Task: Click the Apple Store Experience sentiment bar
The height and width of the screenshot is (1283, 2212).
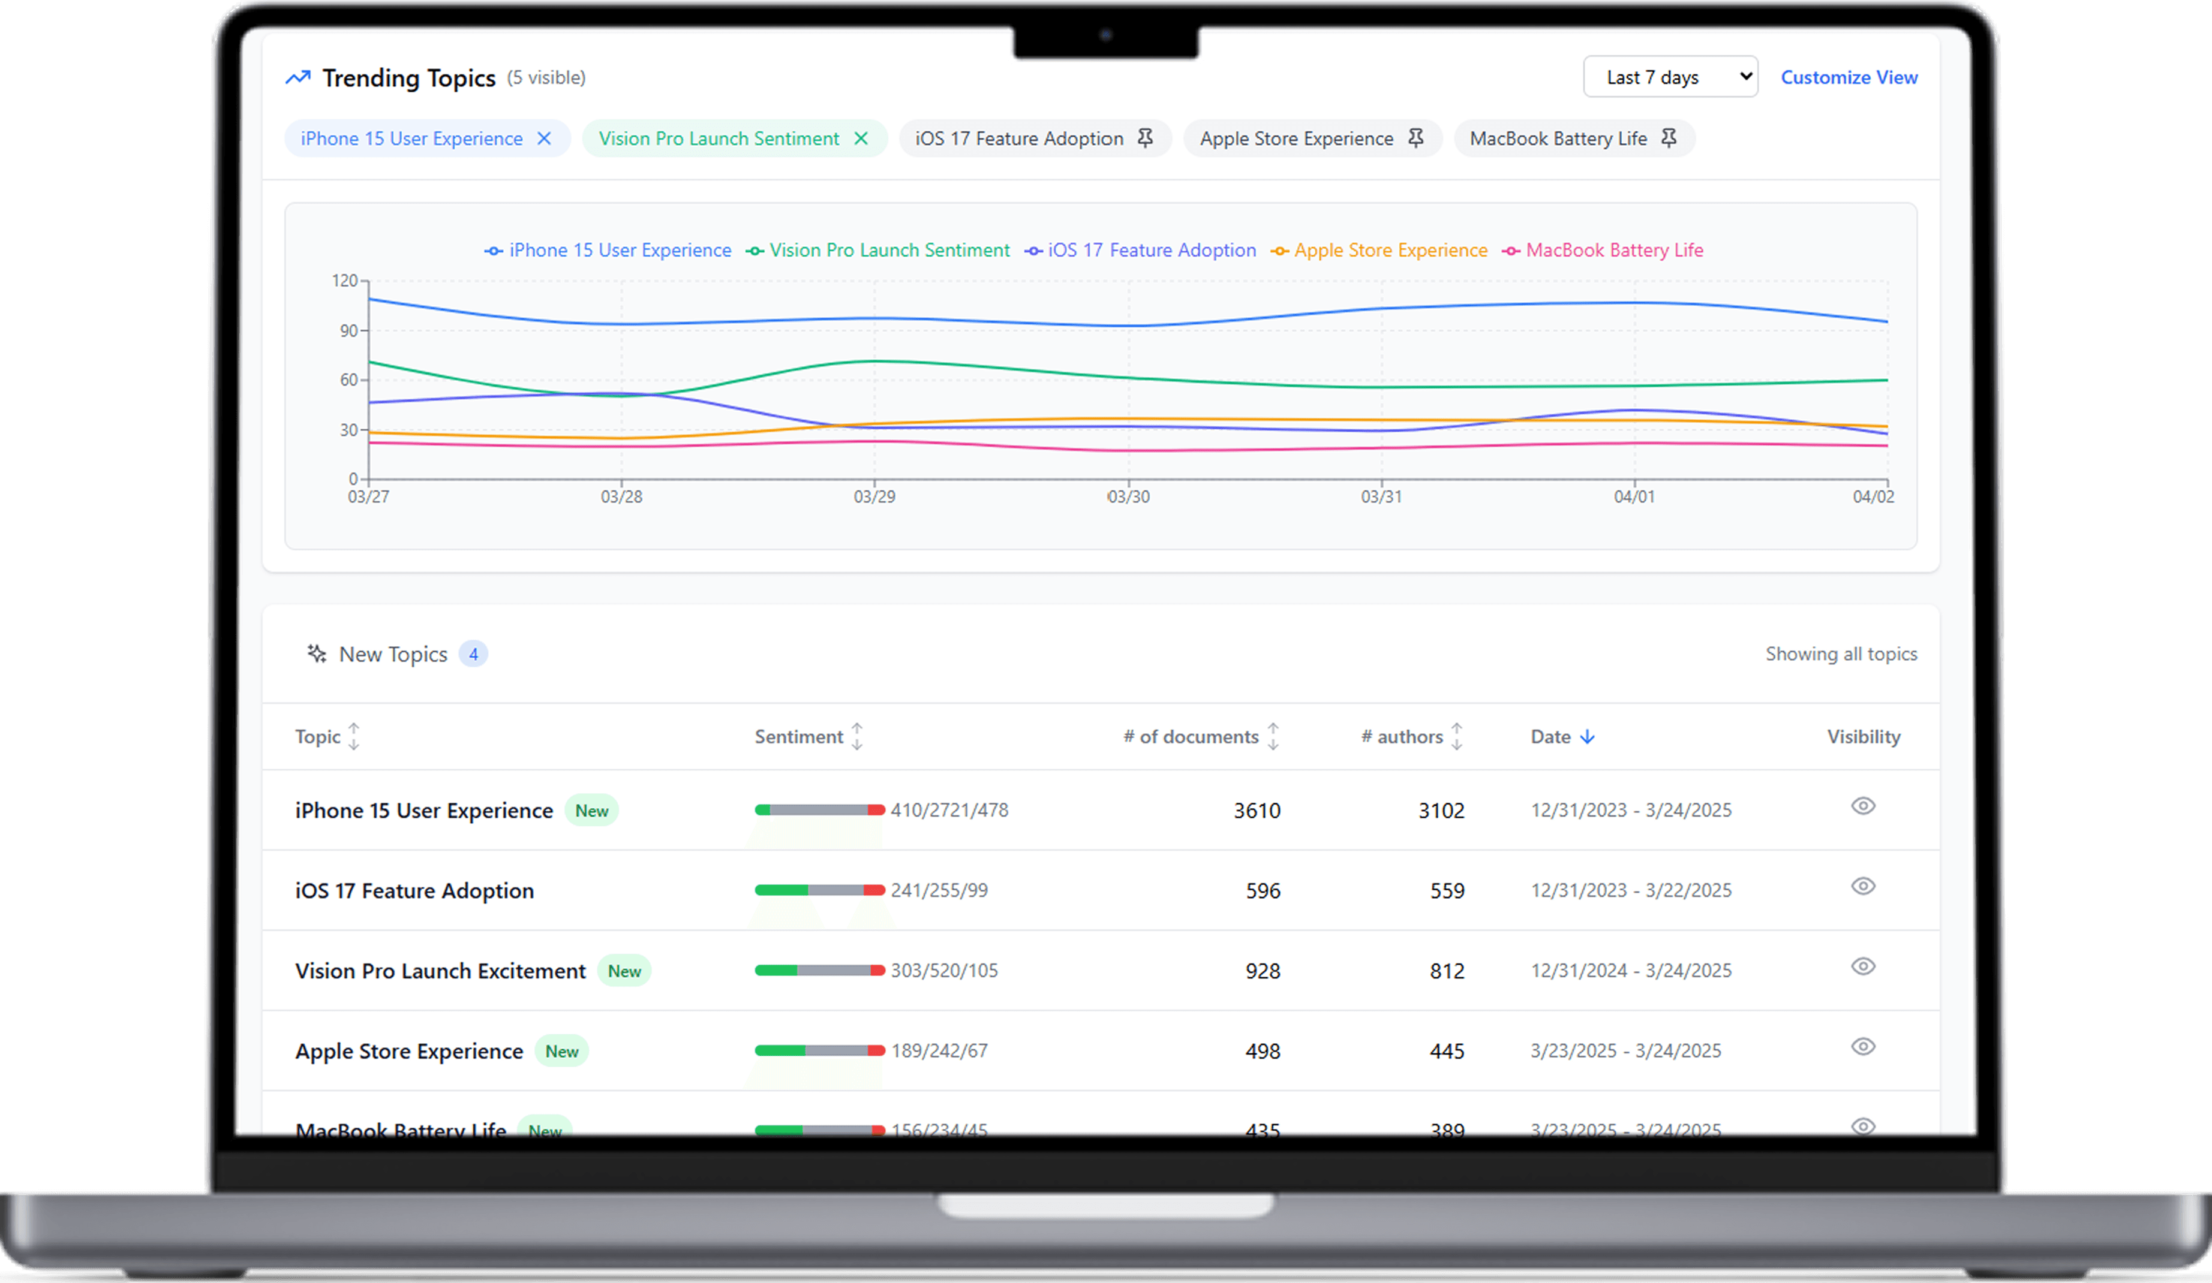Action: click(x=820, y=1050)
